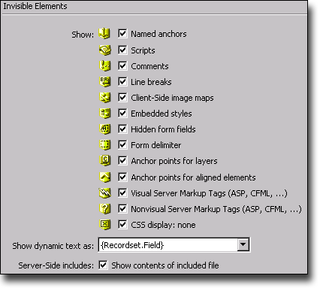Click the Embedded styles icon
The width and height of the screenshot is (323, 288).
[x=104, y=113]
